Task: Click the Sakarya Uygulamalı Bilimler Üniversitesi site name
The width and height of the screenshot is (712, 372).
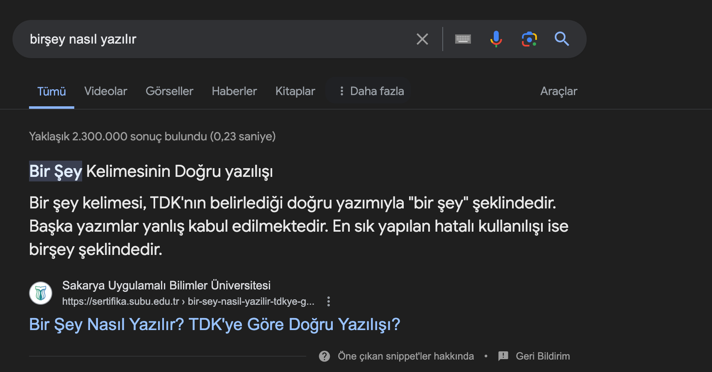Action: tap(166, 286)
